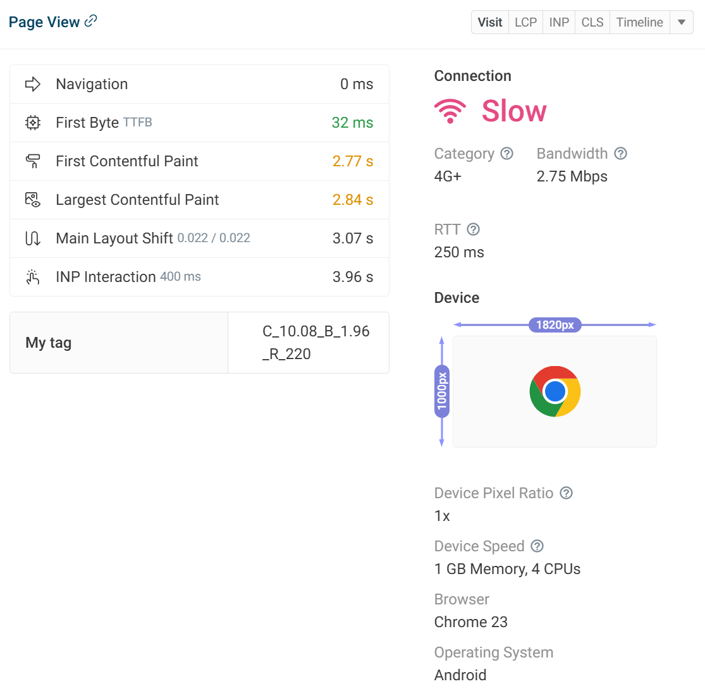Viewport: 705px width, 691px height.
Task: Switch to the LCP tab
Action: click(525, 22)
